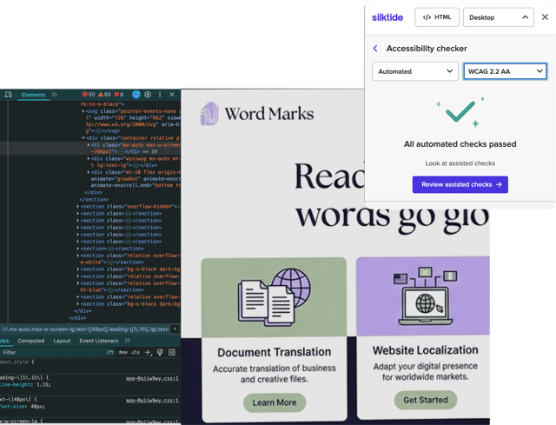Viewport: 556px width, 425px height.
Task: Open the blue AI assistance icon in DevTools
Action: [x=136, y=95]
